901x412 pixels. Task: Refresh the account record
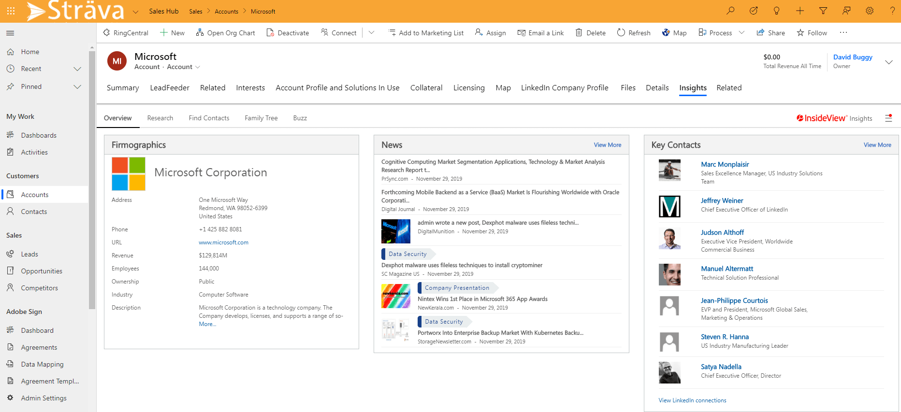point(634,33)
